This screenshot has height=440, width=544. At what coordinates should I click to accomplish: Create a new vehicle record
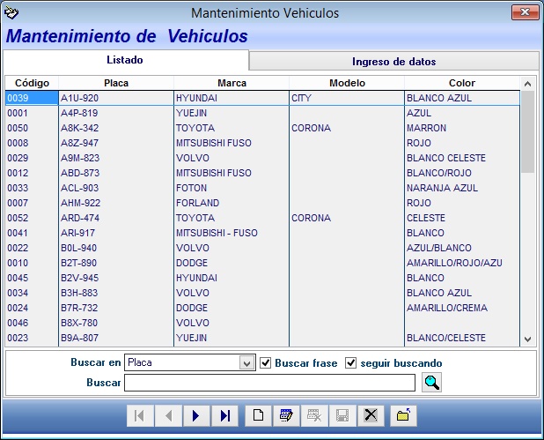coord(258,415)
